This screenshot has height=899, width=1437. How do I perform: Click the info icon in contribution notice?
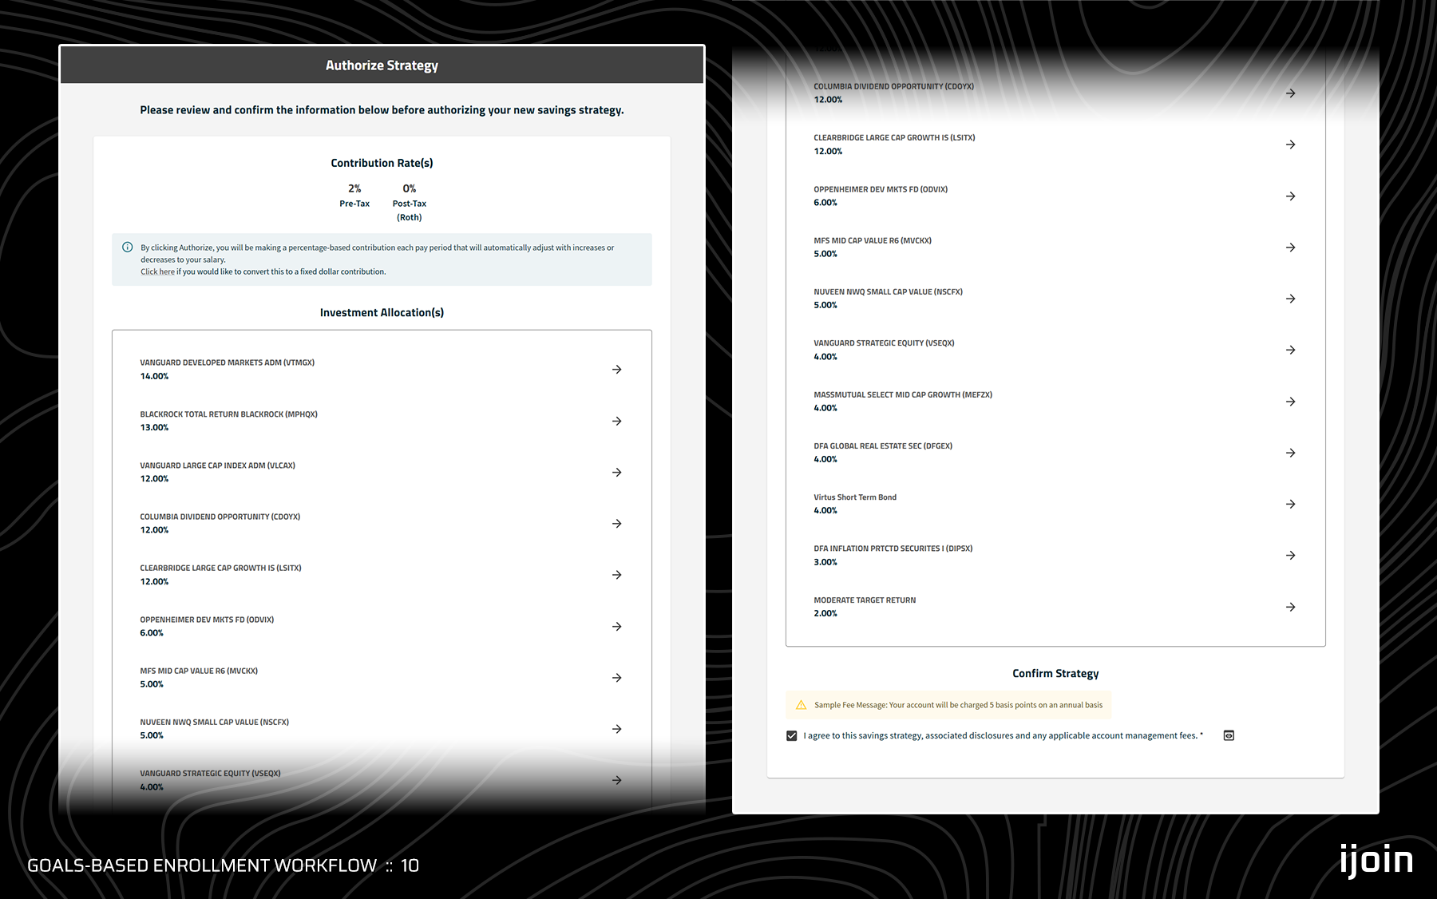127,248
